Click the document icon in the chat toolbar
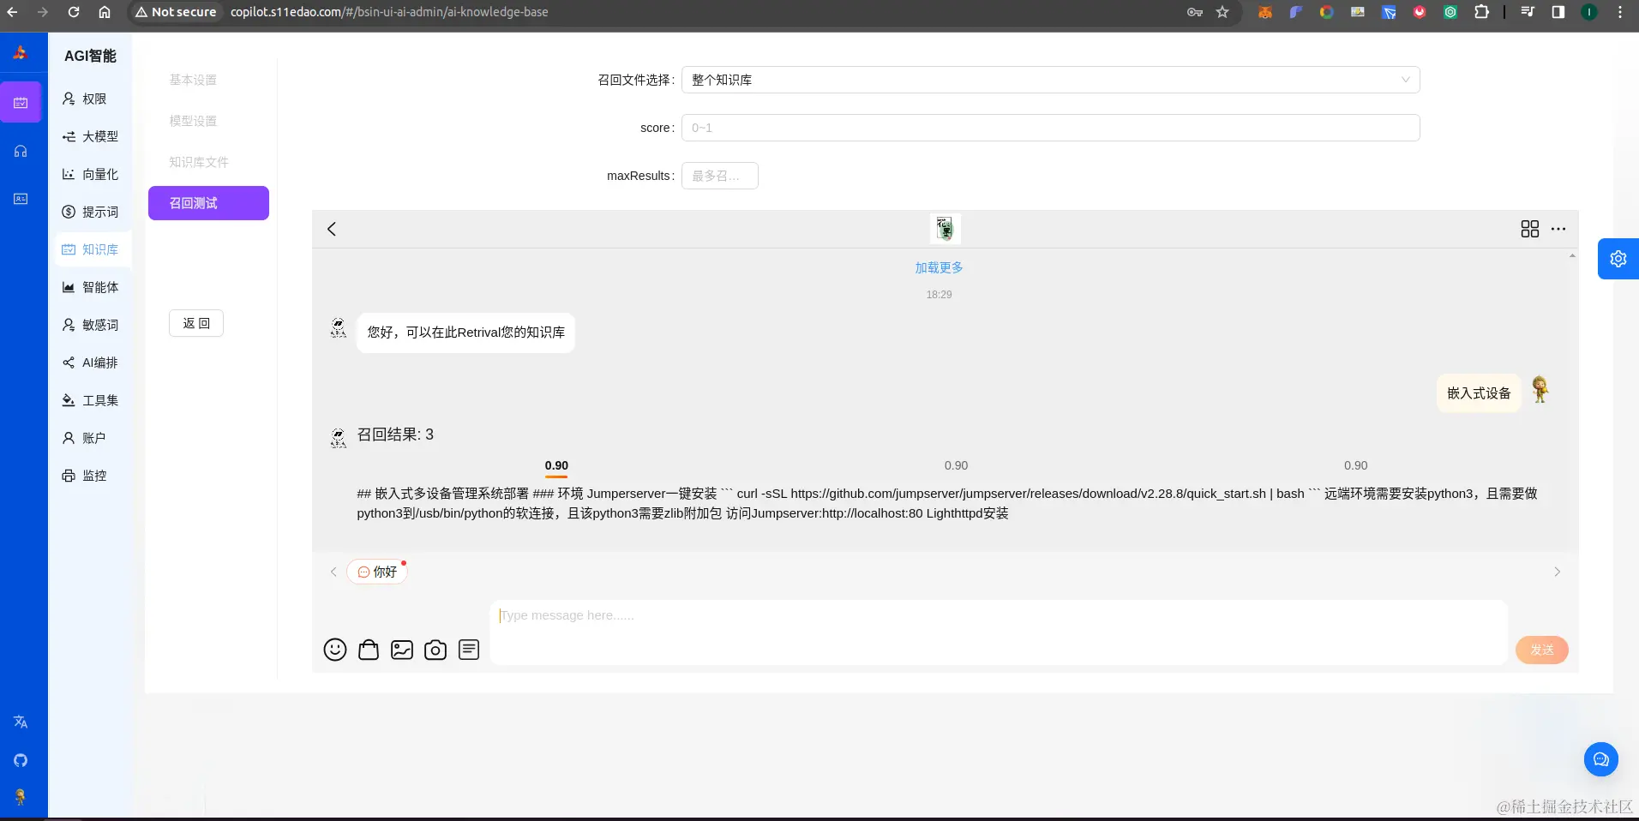 pyautogui.click(x=468, y=650)
